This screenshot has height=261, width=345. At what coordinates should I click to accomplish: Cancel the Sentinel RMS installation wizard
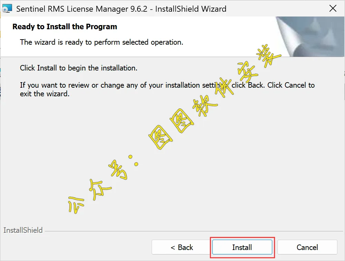click(307, 247)
